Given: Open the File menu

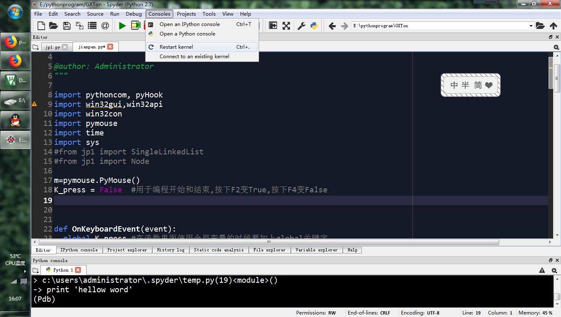Looking at the screenshot, I should pyautogui.click(x=38, y=14).
